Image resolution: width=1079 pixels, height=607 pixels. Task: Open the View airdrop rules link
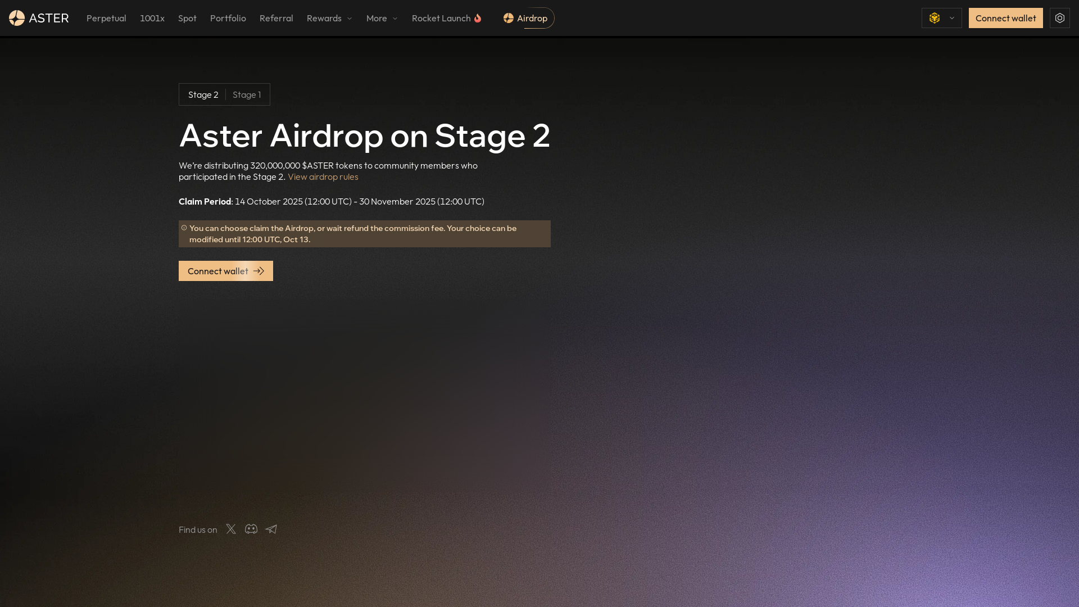point(323,176)
